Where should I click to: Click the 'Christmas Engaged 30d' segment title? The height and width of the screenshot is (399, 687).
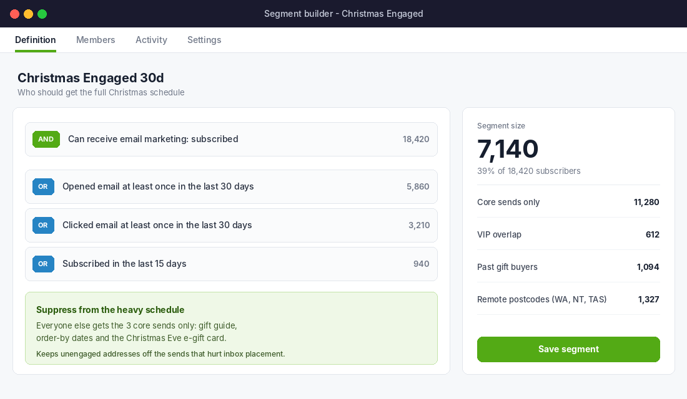click(91, 78)
